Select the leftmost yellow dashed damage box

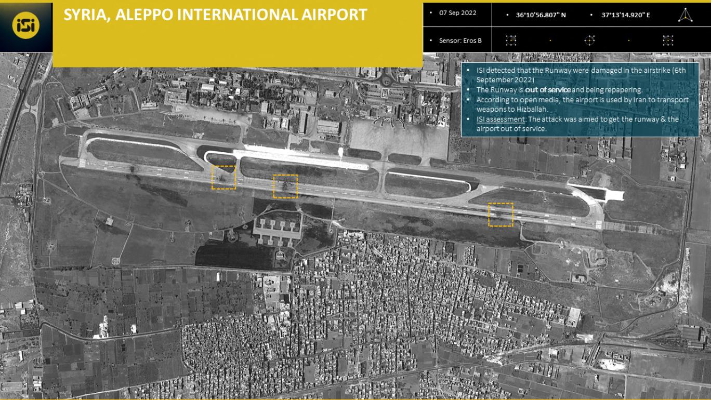tap(223, 177)
